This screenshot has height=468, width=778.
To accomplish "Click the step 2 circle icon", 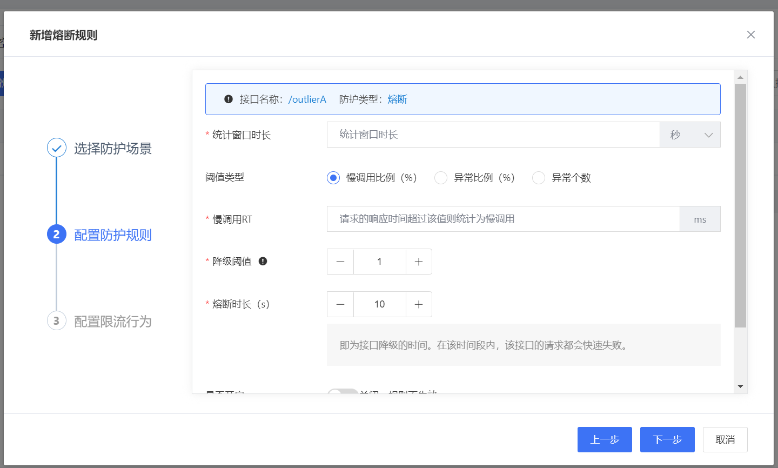I will point(56,234).
